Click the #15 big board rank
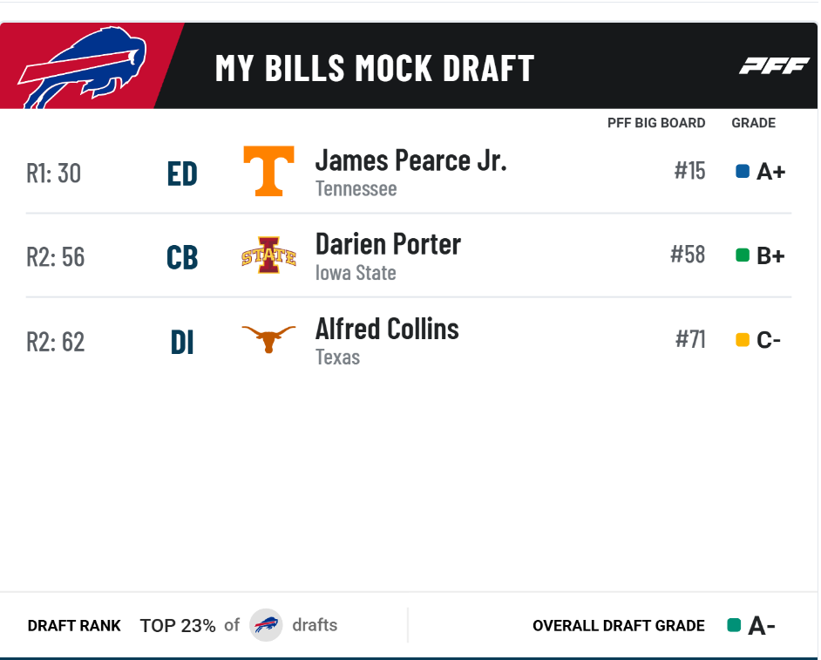The width and height of the screenshot is (821, 660). coord(689,171)
